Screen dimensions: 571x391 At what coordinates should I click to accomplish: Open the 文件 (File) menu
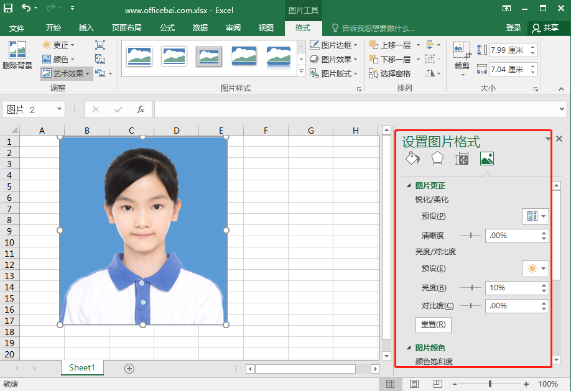tap(17, 28)
